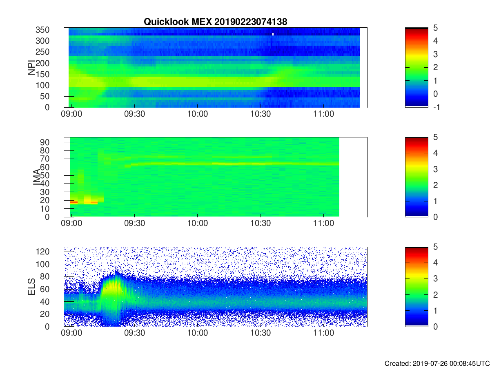Click the 09:30 tick under the NPI panel

click(134, 114)
